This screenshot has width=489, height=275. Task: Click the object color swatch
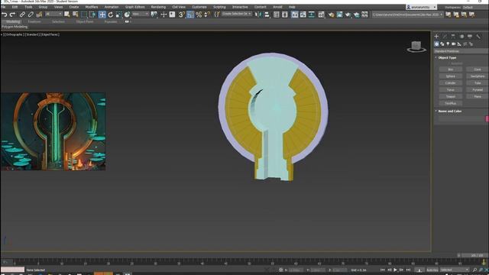[487, 119]
